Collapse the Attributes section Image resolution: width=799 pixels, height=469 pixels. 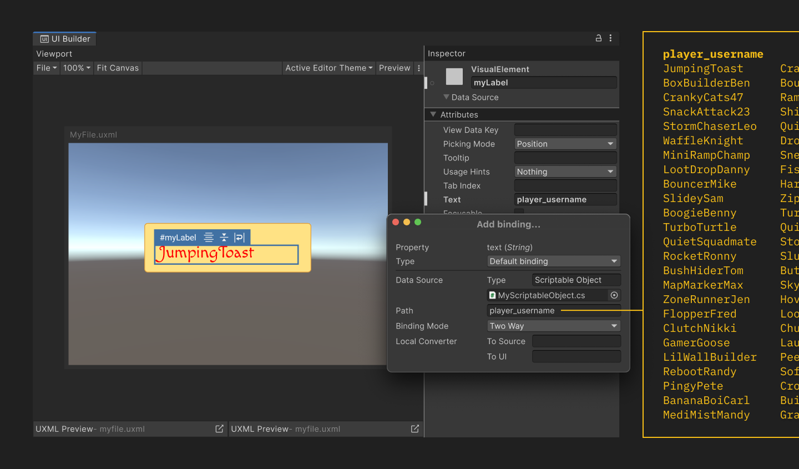point(433,114)
